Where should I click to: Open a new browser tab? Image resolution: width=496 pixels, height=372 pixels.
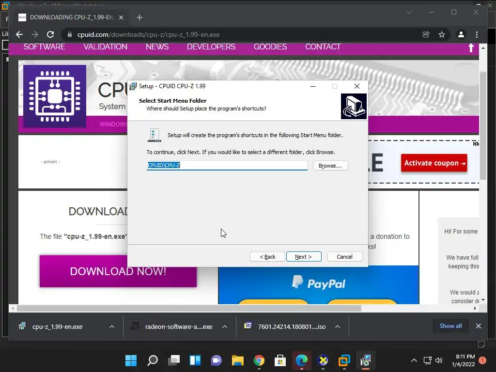point(139,17)
